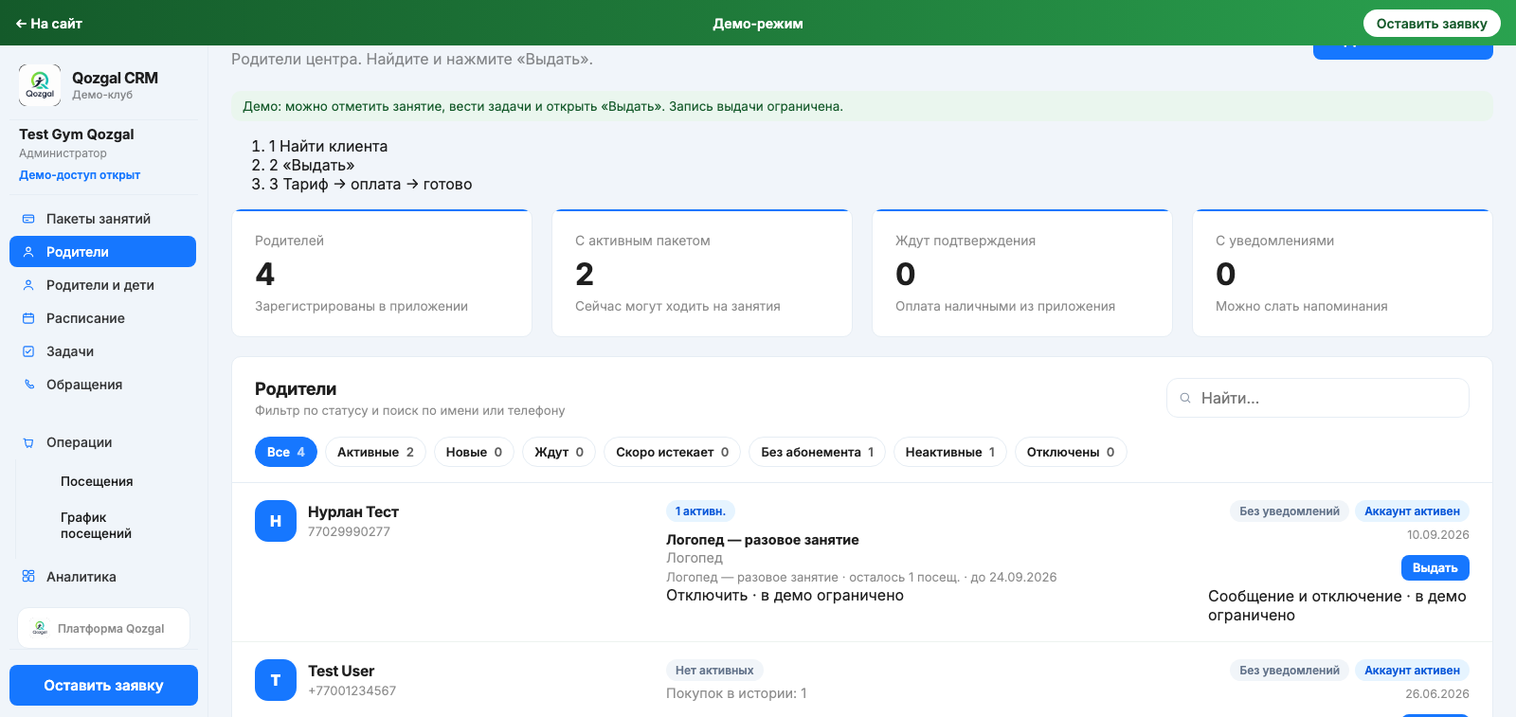Select the Все 4 filter chip

pyautogui.click(x=285, y=452)
